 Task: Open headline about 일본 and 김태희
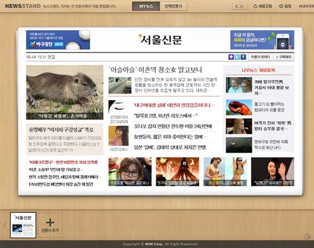(170, 147)
